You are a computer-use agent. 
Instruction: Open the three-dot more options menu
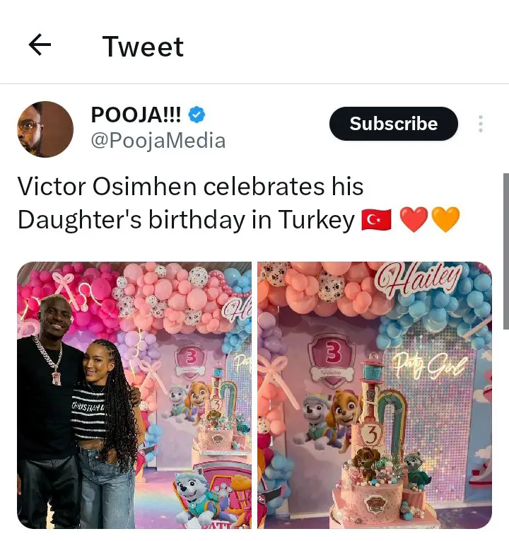[x=481, y=124]
